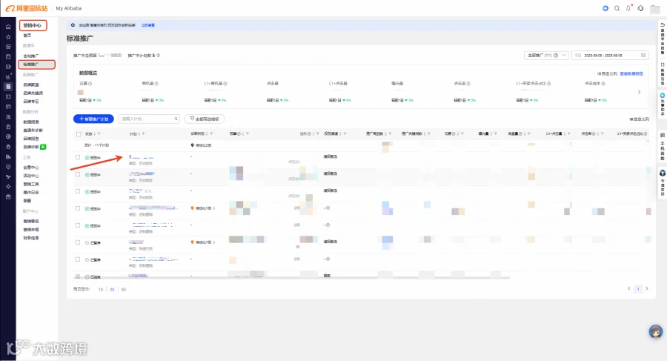The width and height of the screenshot is (667, 361).
Task: Open the notification bell icon
Action: point(628,8)
